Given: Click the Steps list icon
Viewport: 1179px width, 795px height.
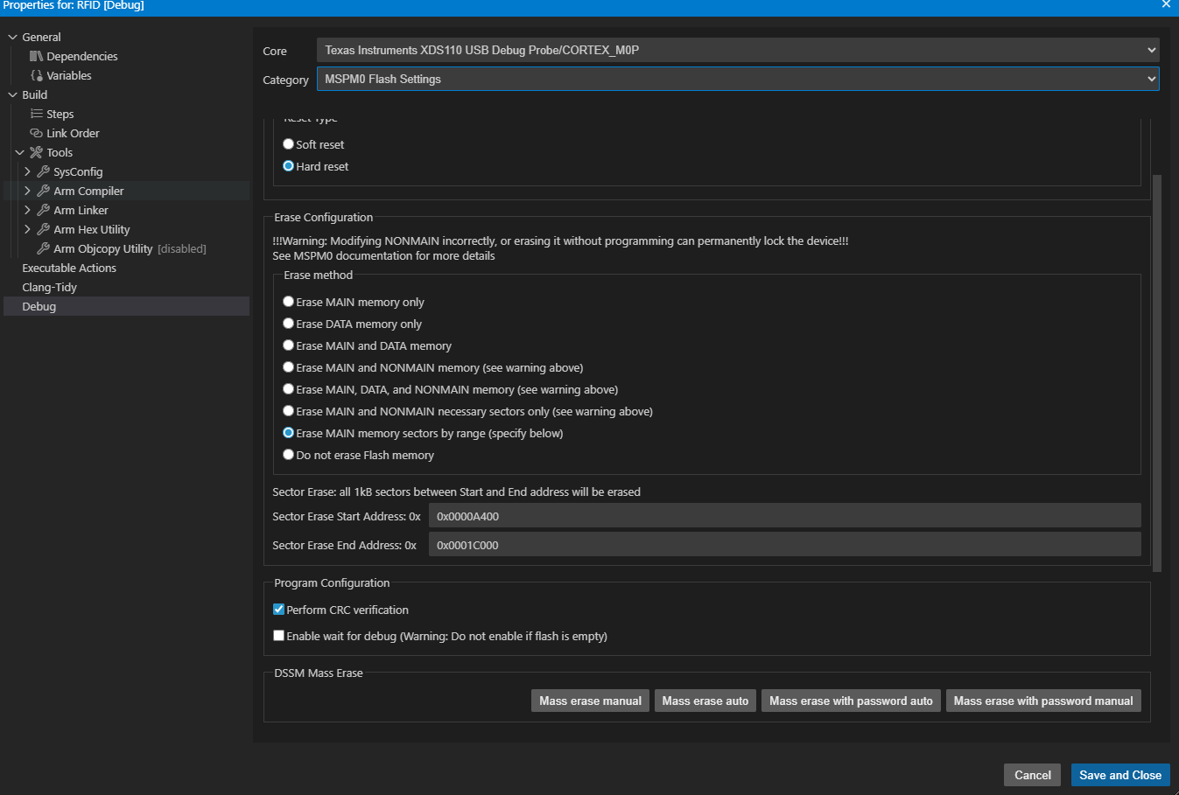Looking at the screenshot, I should pos(36,114).
